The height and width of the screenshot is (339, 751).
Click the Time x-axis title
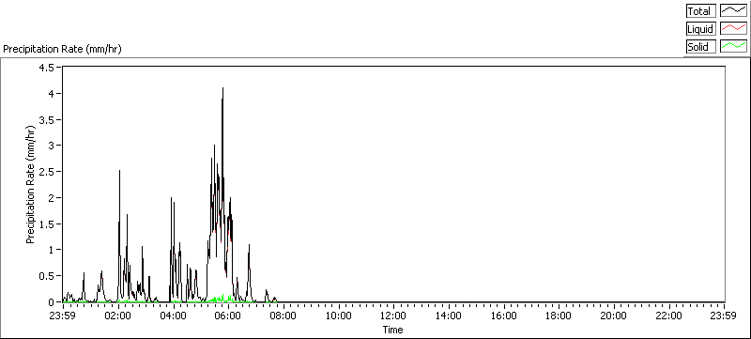(392, 330)
